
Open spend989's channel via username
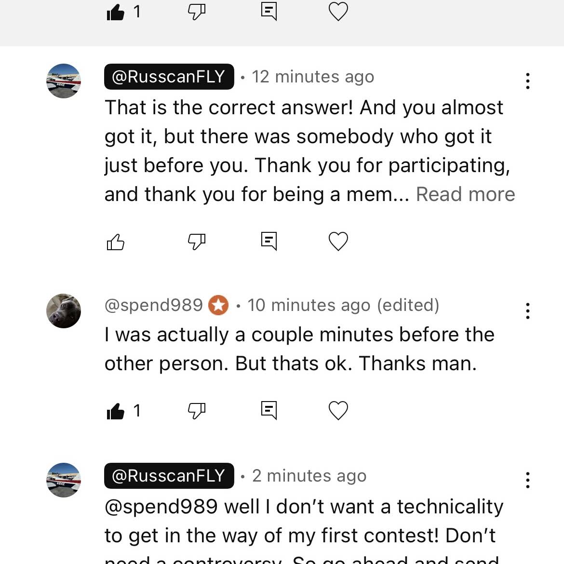[x=154, y=305]
